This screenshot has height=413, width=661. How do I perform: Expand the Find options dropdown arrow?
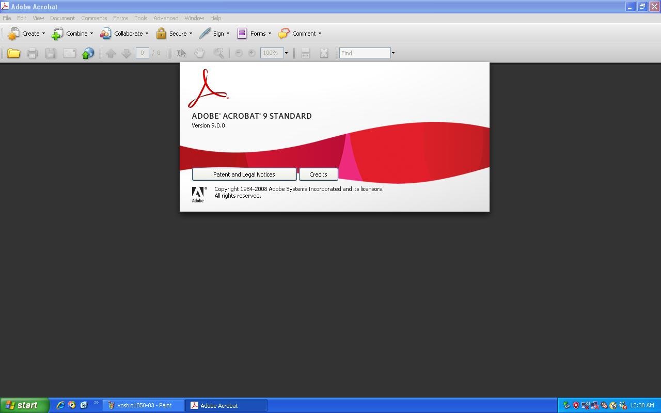point(393,53)
